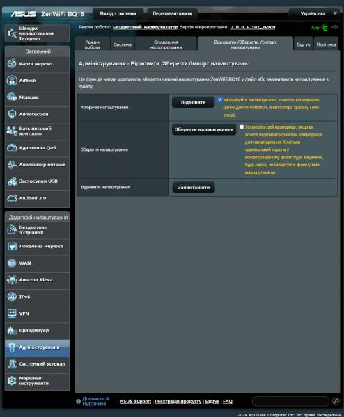Click the USB status icon

335,27
